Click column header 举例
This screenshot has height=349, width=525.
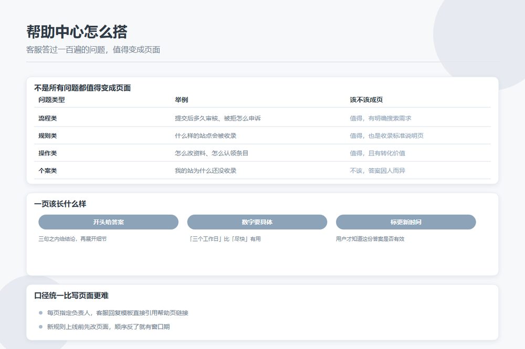[x=182, y=100]
